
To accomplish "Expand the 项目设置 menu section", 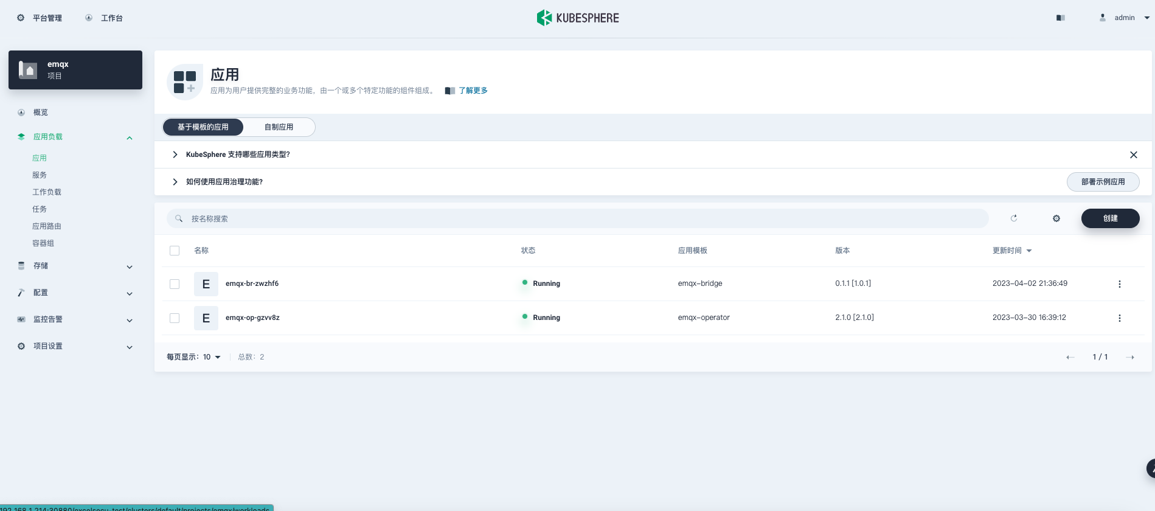I will [130, 347].
